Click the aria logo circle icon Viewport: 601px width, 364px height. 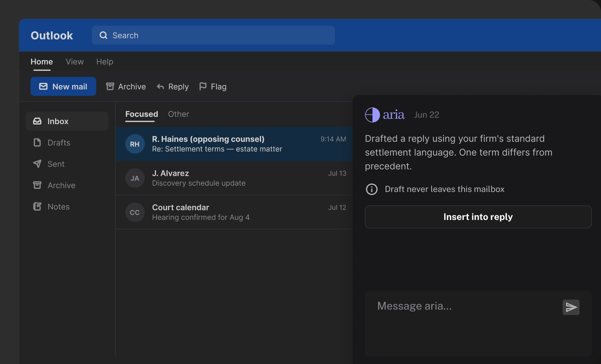click(372, 115)
